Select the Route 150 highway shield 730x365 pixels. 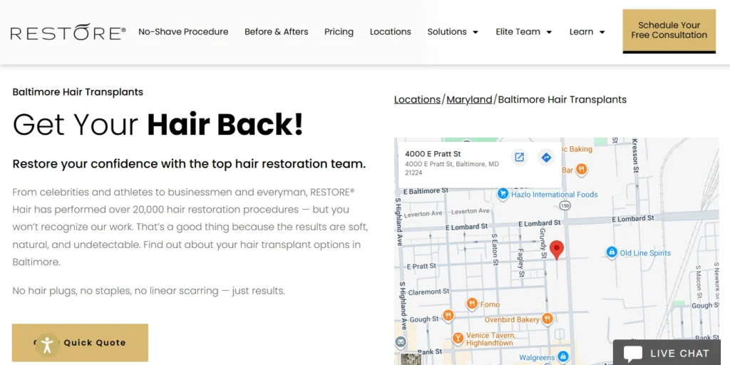(x=565, y=206)
